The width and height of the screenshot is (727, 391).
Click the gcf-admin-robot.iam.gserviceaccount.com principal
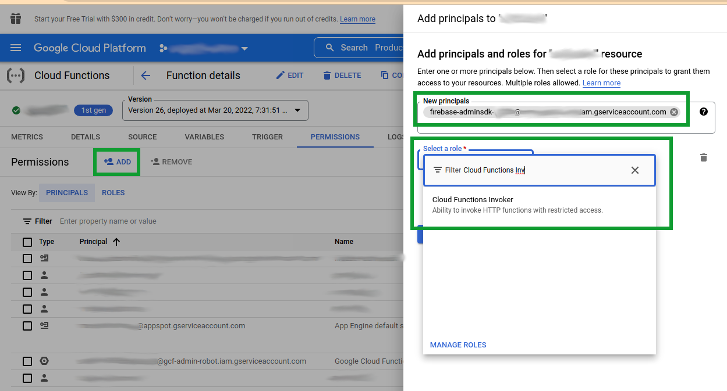coord(232,361)
